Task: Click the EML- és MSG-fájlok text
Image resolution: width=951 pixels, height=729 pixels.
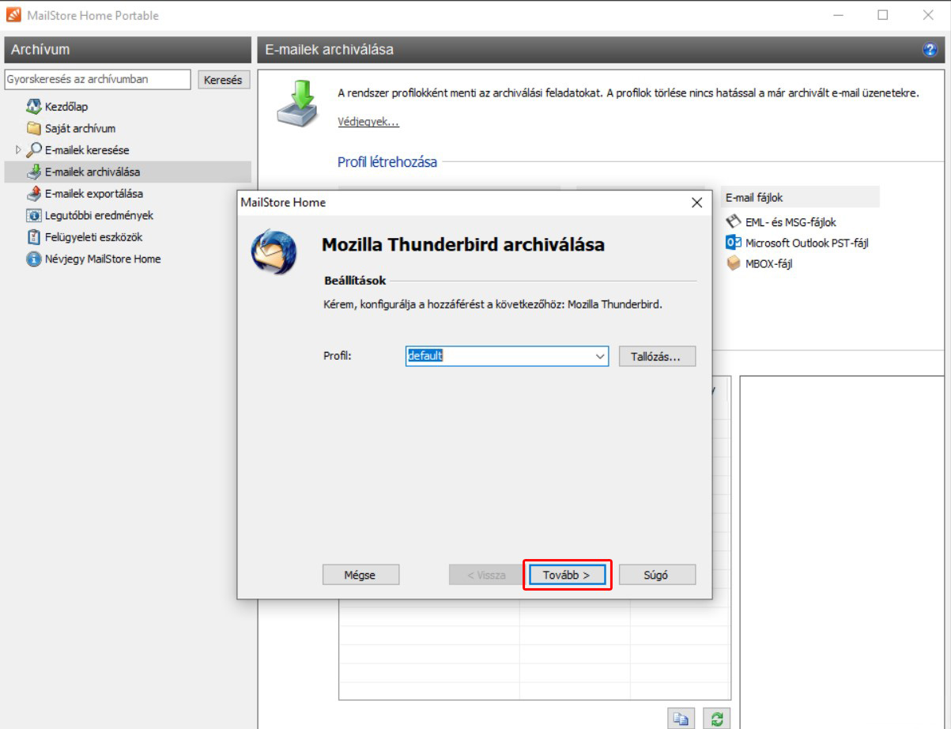Action: pos(791,222)
